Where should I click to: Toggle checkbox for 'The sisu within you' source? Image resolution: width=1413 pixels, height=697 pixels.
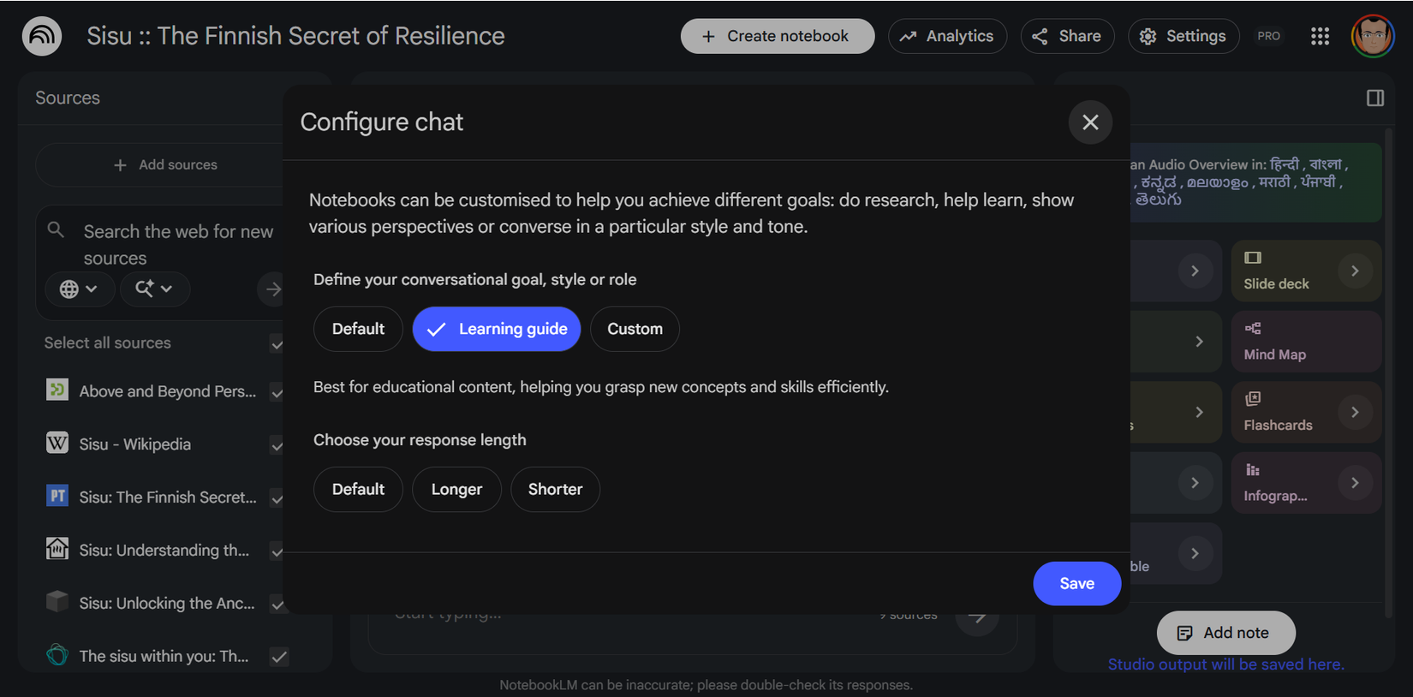[278, 657]
